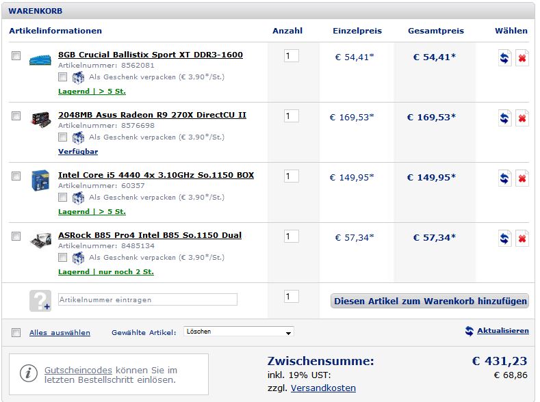Image resolution: width=540 pixels, height=402 pixels.
Task: Click refresh icon for Crucial Ballistix RAM row
Action: point(504,58)
